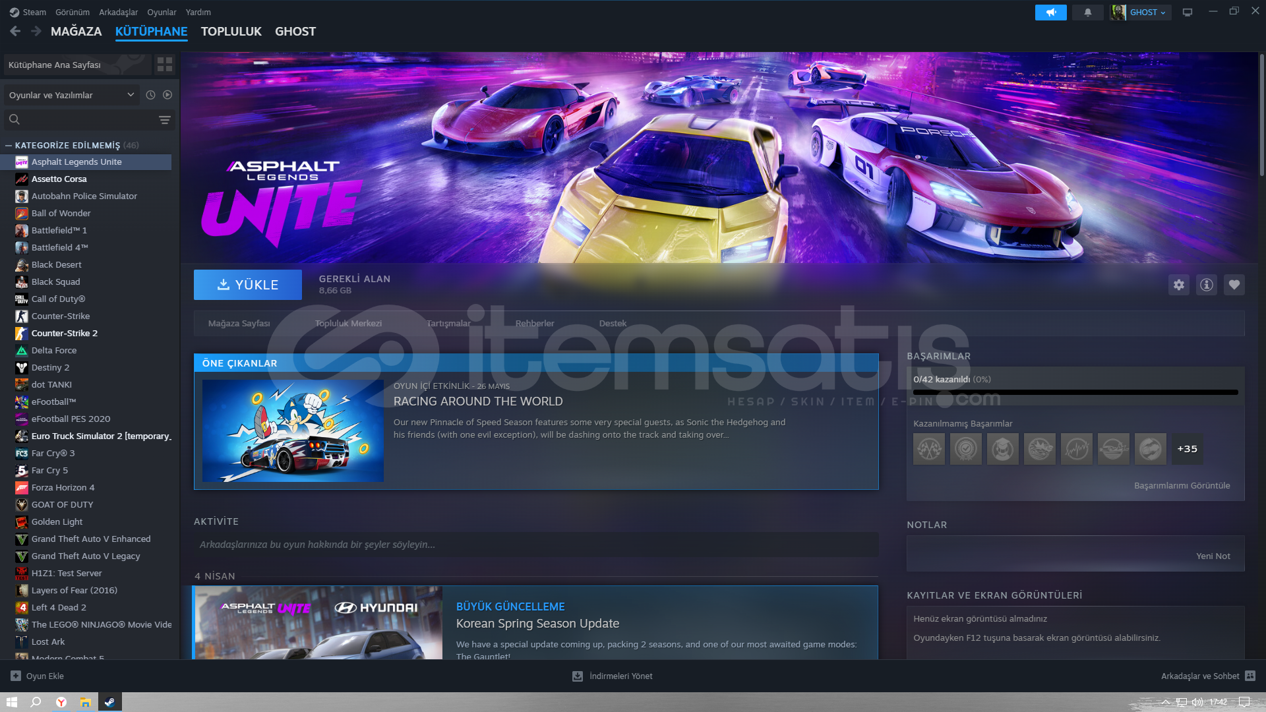This screenshot has width=1266, height=712.
Task: Collapse the Kategorize Edilmemiş category
Action: [9, 145]
